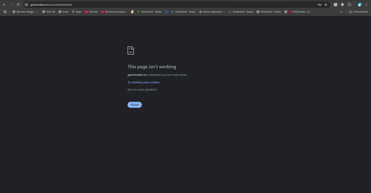Click the forward navigation arrow
371x193 pixels.
coord(11,5)
